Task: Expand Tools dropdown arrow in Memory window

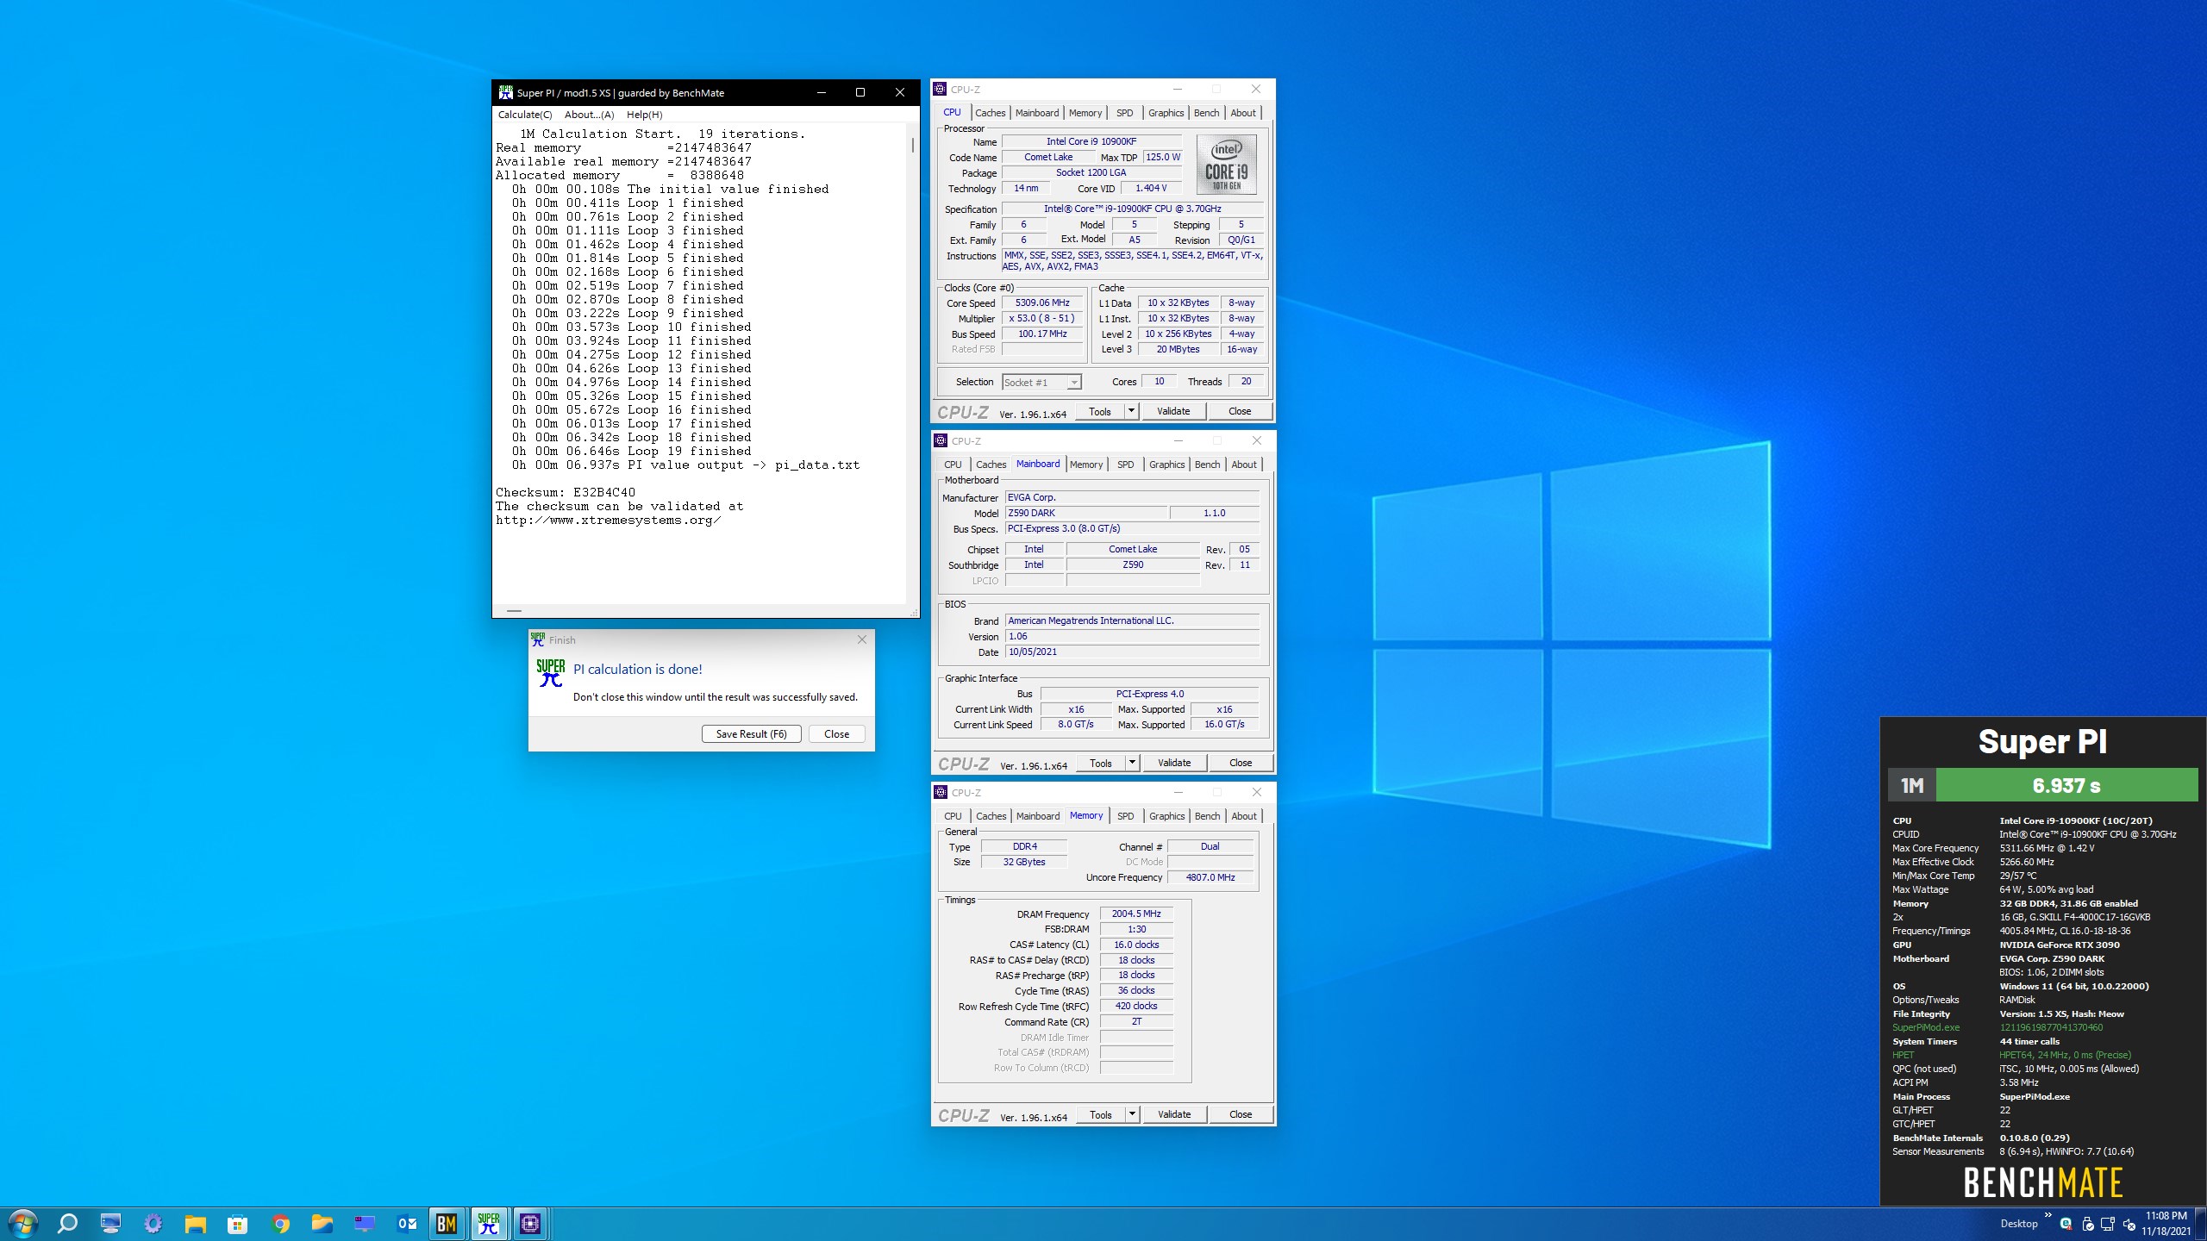Action: [1132, 1114]
